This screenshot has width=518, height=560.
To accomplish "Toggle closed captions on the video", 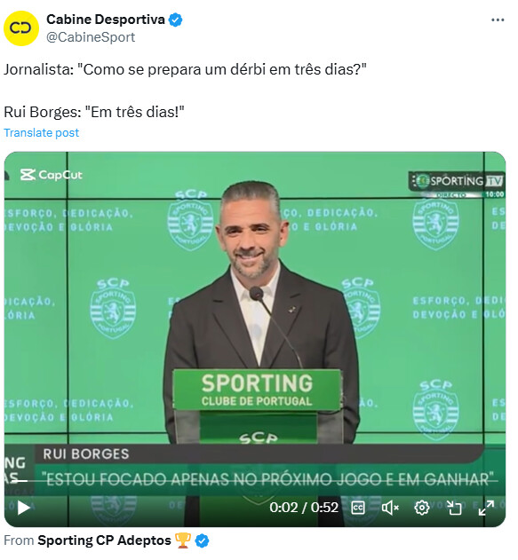I will pos(358,508).
